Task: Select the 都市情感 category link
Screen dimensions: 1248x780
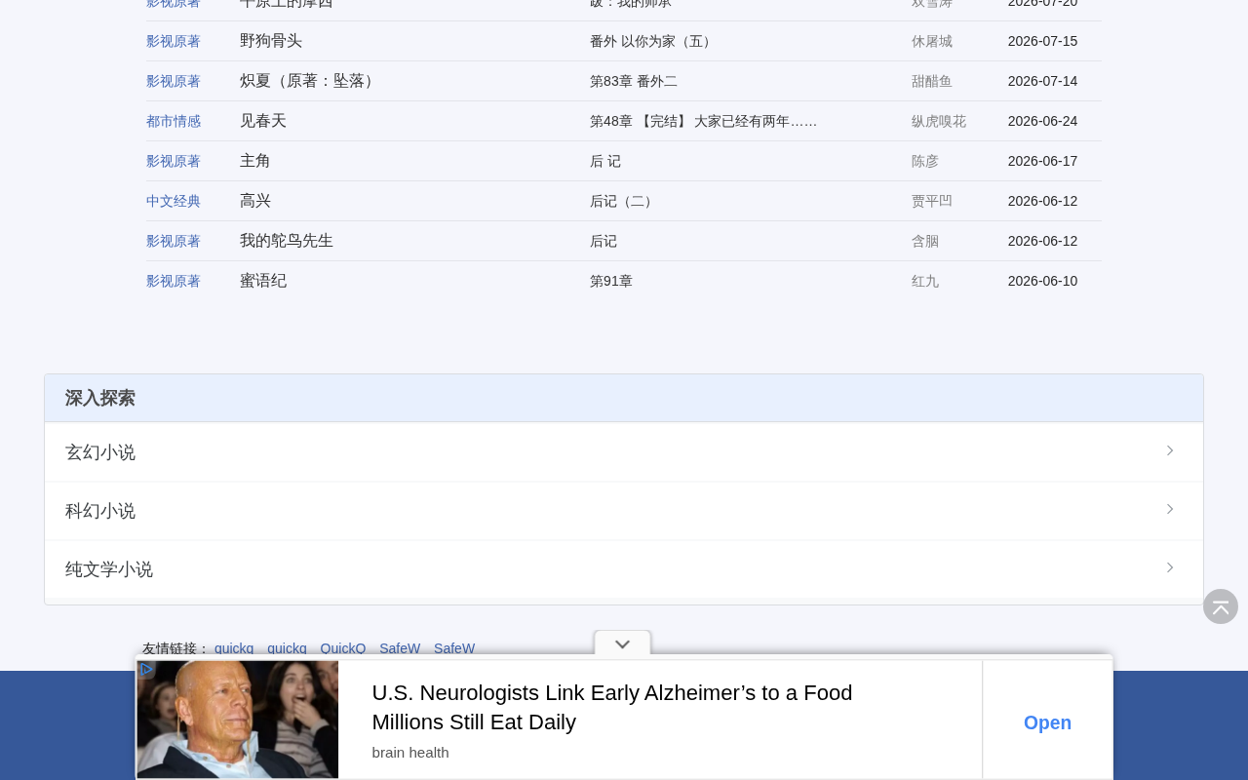Action: pos(174,121)
